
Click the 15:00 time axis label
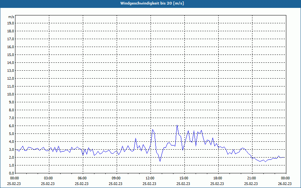pos(184,178)
